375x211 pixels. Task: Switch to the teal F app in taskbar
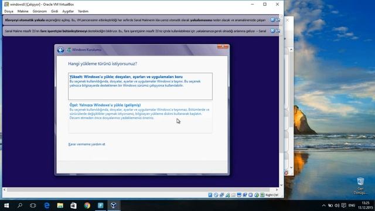click(x=100, y=205)
